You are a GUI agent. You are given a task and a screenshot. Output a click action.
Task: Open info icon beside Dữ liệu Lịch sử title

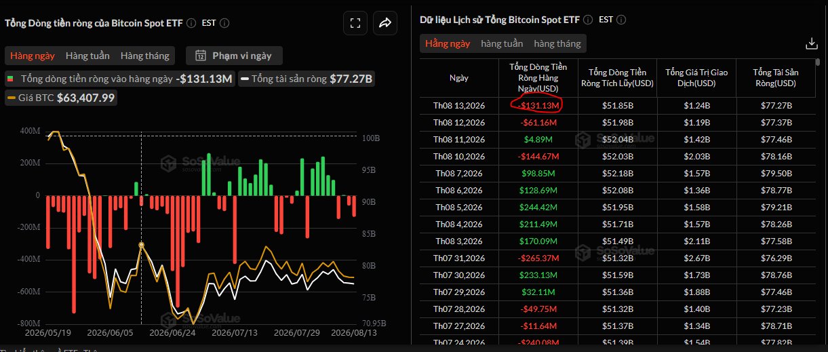pyautogui.click(x=588, y=20)
